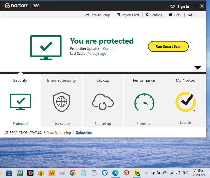This screenshot has height=178, width=210.
Task: Open Feature Setup
Action: pos(98,15)
